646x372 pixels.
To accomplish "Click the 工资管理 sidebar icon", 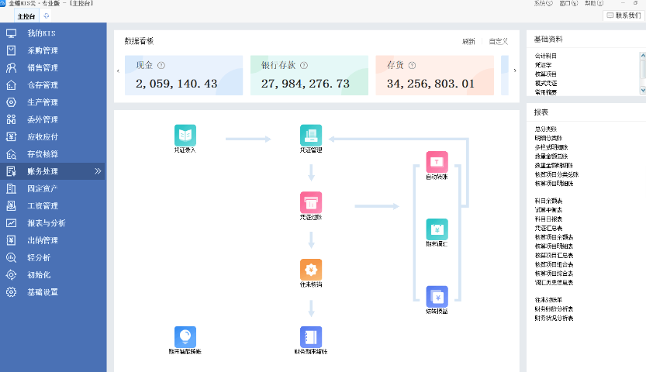I will click(x=11, y=205).
